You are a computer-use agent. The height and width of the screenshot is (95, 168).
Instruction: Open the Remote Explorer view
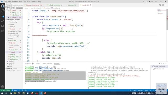point(2,26)
